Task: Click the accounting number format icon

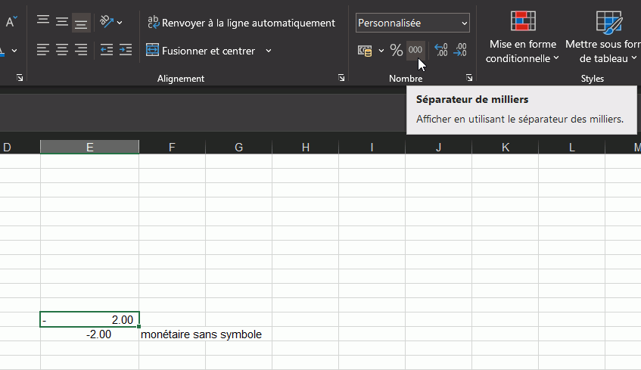Action: pyautogui.click(x=366, y=51)
